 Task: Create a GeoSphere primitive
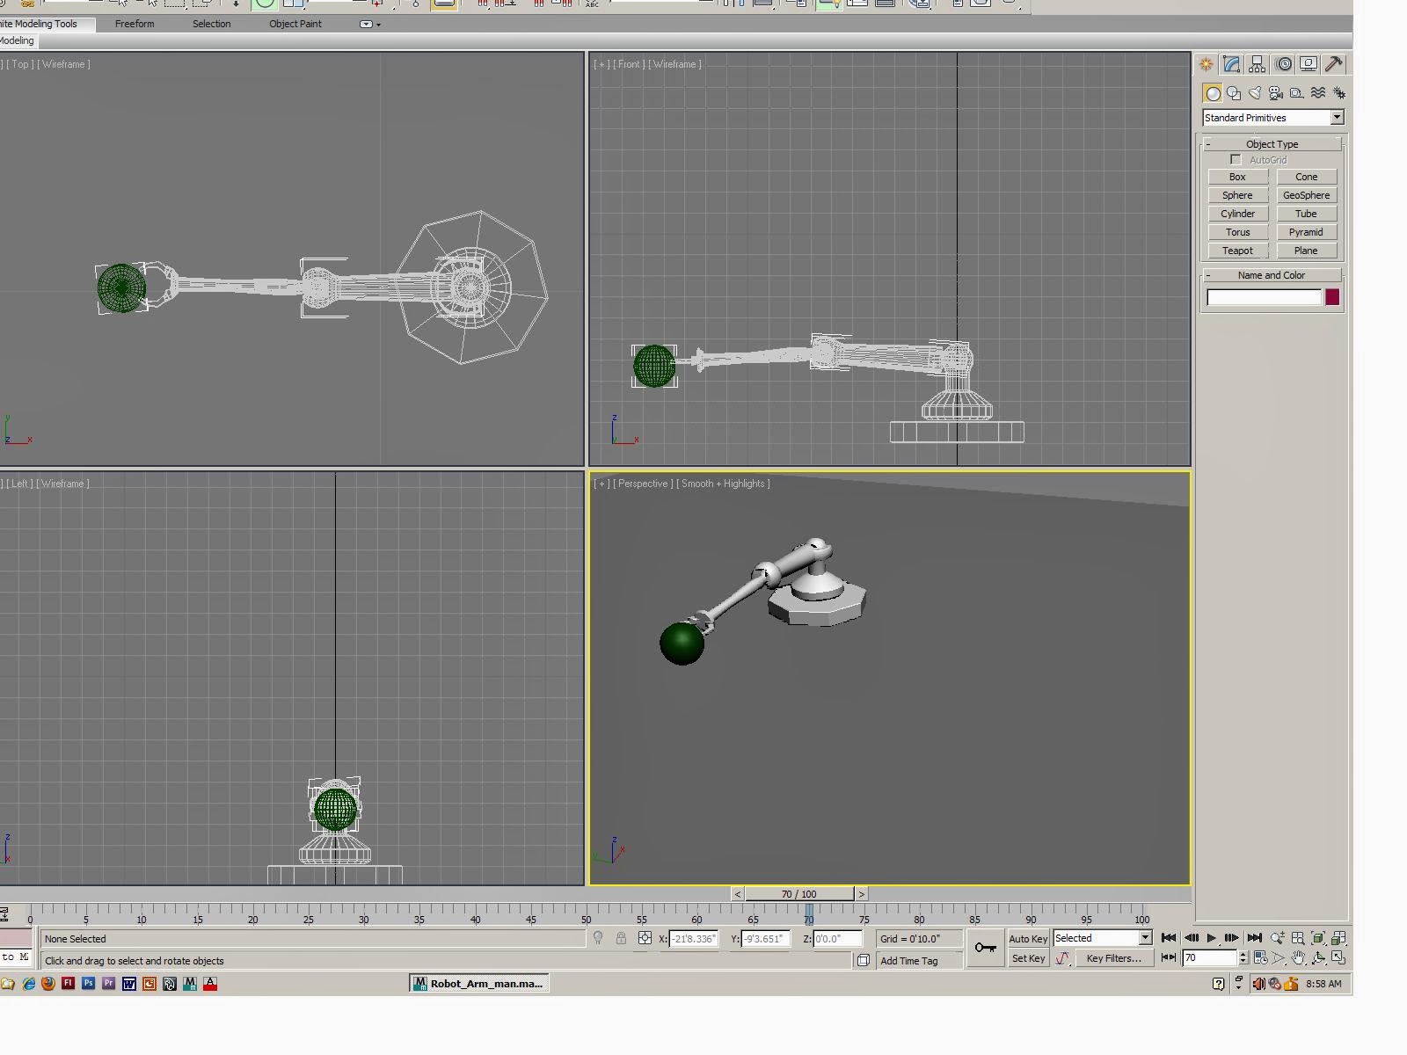point(1306,195)
